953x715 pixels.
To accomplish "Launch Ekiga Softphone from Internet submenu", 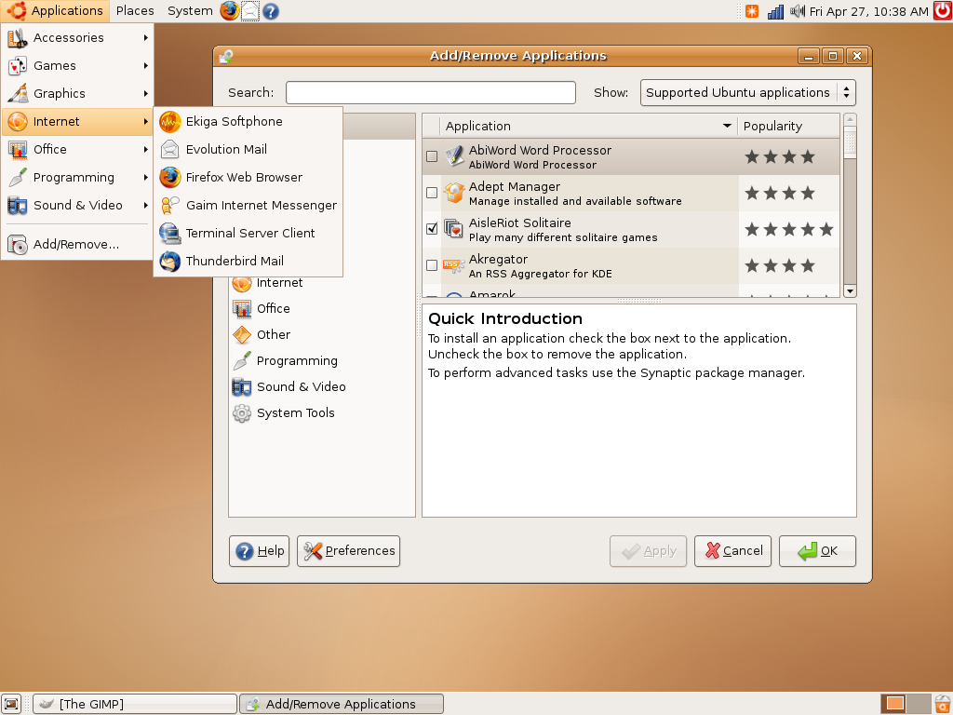I will pyautogui.click(x=234, y=121).
